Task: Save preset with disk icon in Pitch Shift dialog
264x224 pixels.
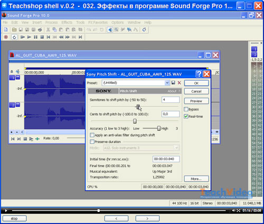Action: coord(173,82)
